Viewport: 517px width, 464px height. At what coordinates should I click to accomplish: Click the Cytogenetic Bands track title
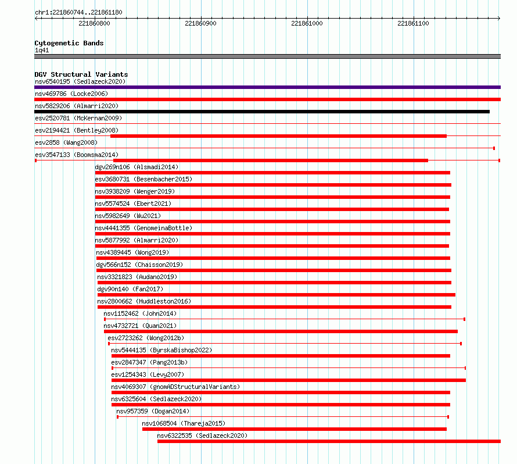coord(69,43)
